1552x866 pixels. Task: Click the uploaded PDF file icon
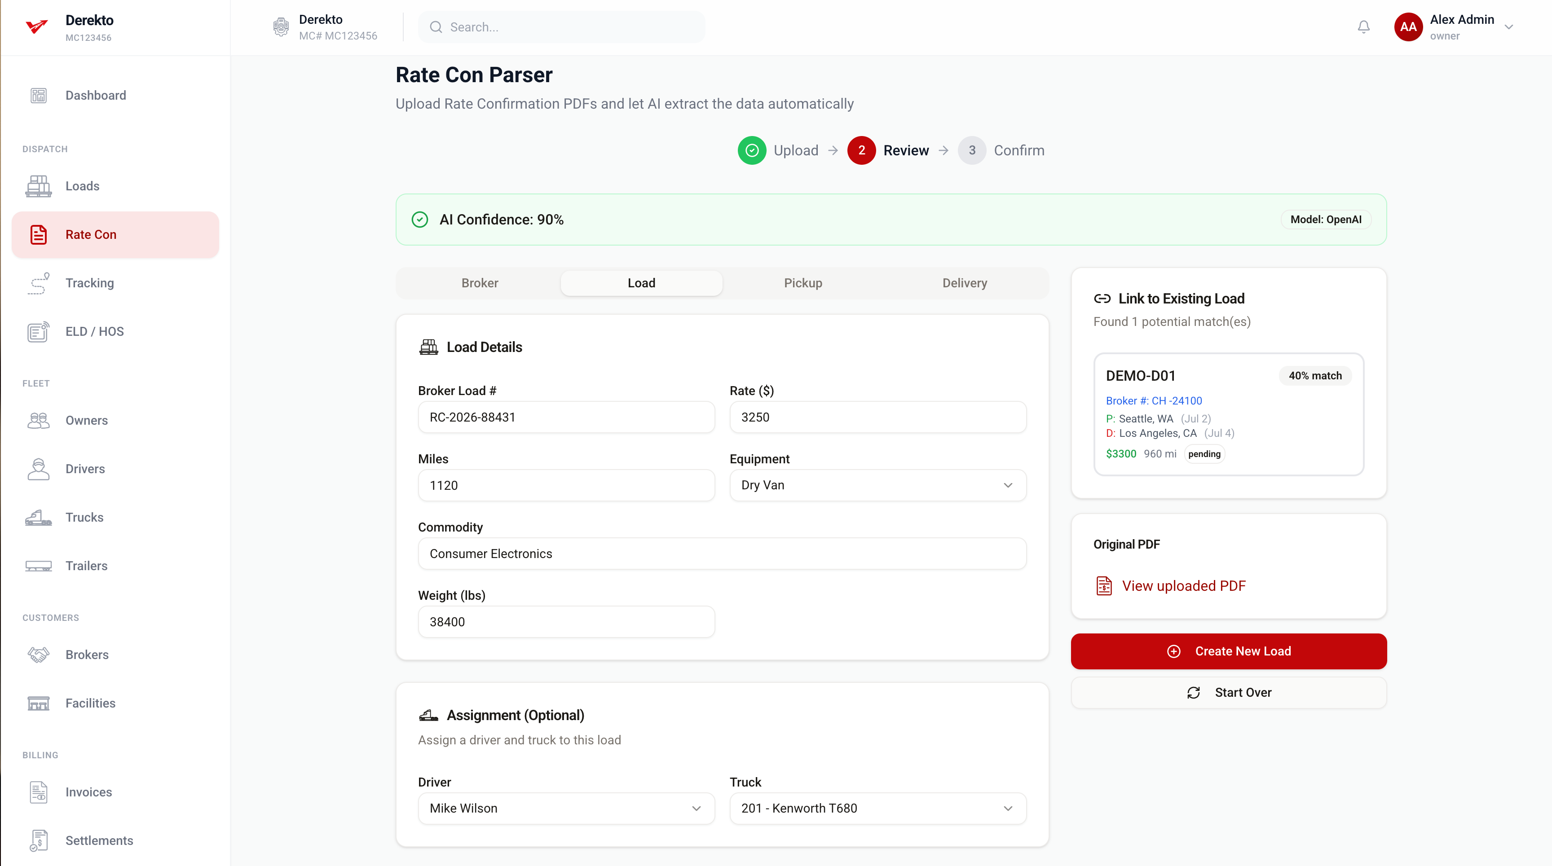(1104, 586)
